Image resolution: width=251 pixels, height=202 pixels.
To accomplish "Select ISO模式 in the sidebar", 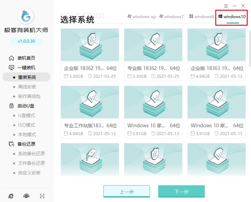I will [x=26, y=125].
